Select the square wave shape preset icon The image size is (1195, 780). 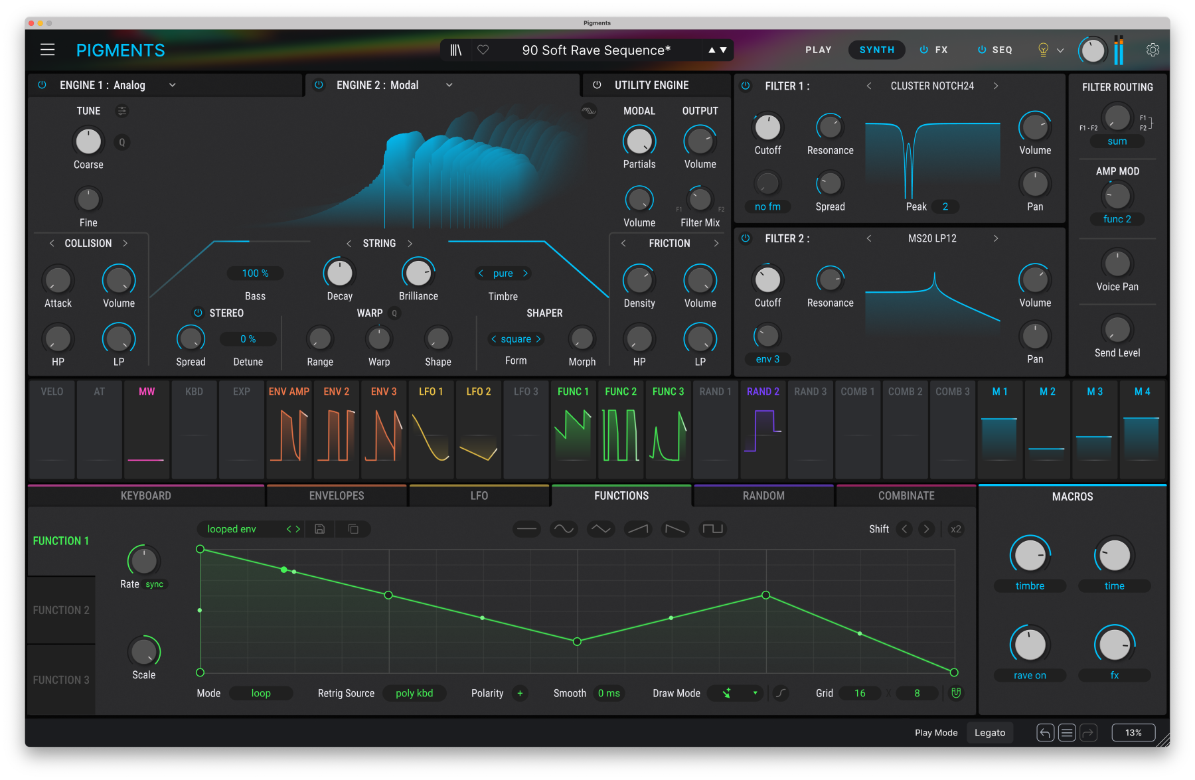tap(712, 529)
